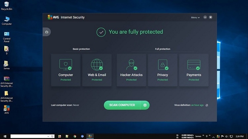Click the "an hour ago" virus definition text

pos(197,105)
